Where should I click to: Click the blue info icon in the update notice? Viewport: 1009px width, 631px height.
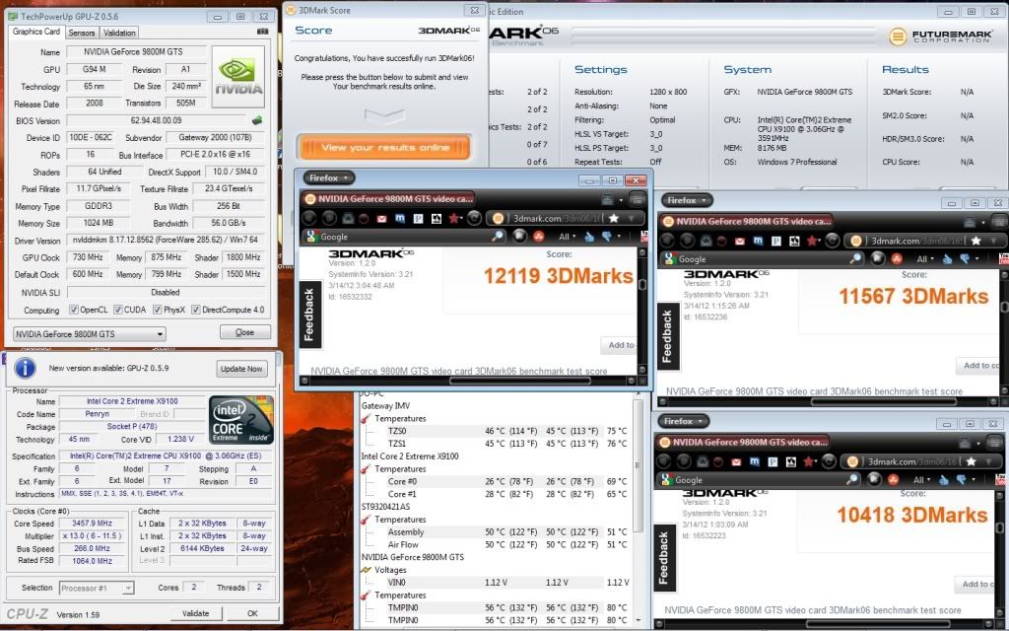25,369
